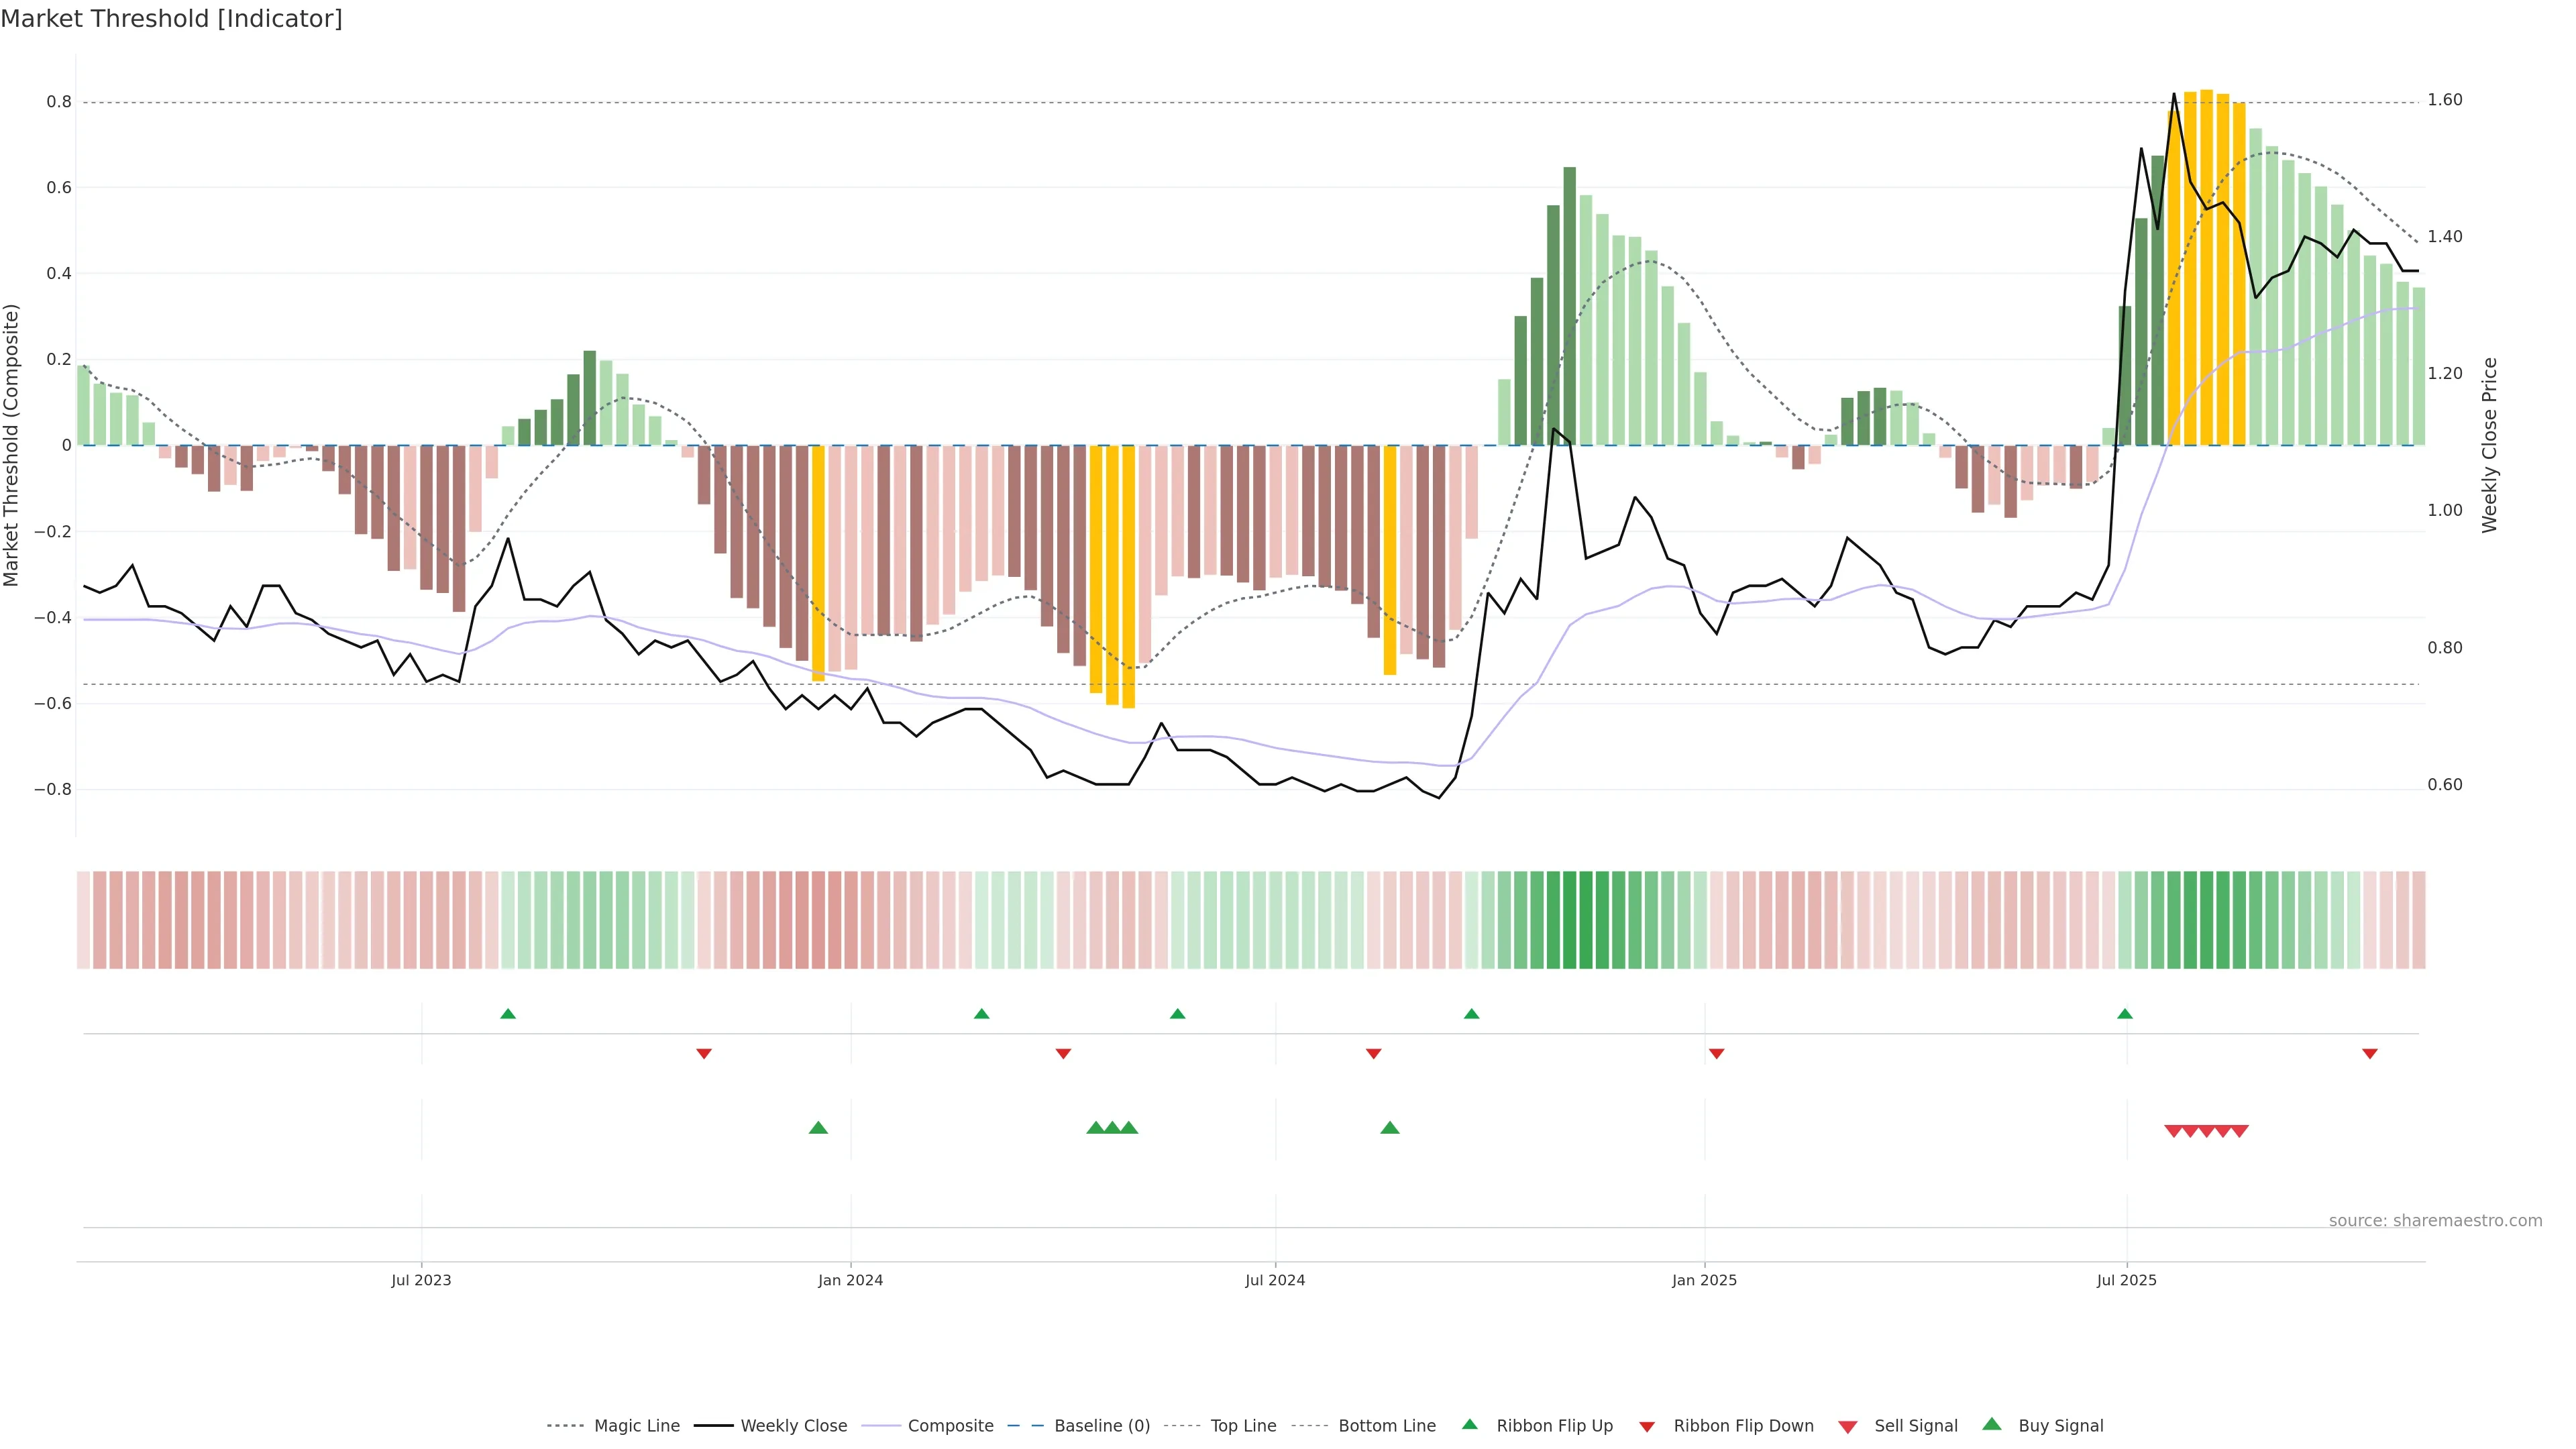Image resolution: width=2576 pixels, height=1449 pixels.
Task: Click the July 2025 ribbon flip up marker
Action: (2124, 1014)
